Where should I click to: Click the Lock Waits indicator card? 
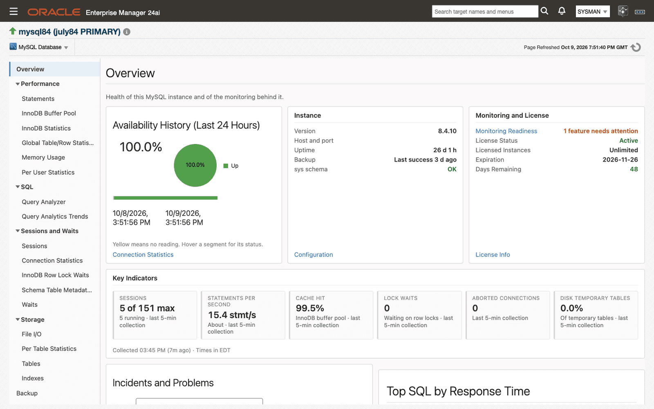point(419,315)
